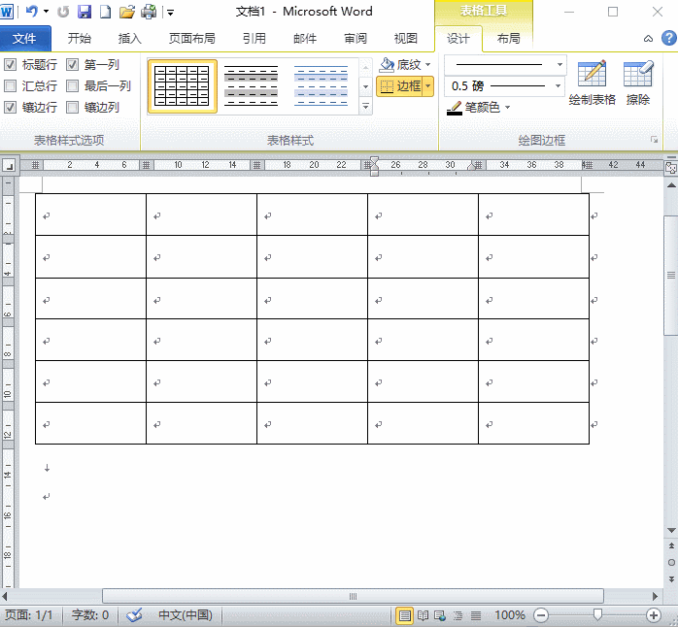Click the quick print printer icon

pos(149,12)
